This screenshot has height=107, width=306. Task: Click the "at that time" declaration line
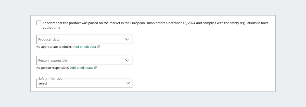click(52, 28)
